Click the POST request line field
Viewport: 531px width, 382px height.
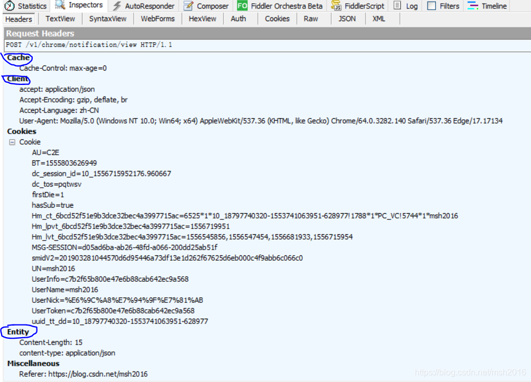[x=267, y=45]
